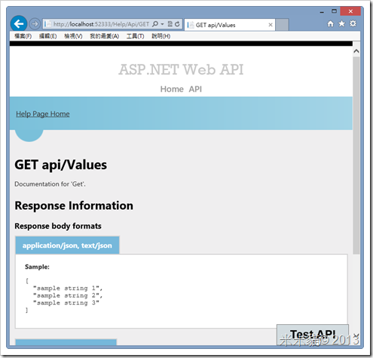The image size is (373, 358).
Task: Click the compatibility view icon
Action: pos(170,24)
